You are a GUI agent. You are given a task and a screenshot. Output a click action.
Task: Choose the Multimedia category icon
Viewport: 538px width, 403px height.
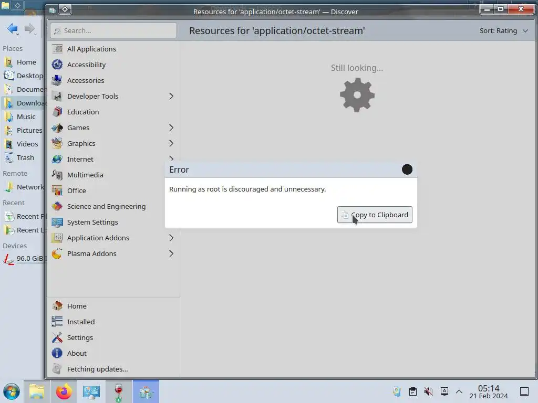57,175
